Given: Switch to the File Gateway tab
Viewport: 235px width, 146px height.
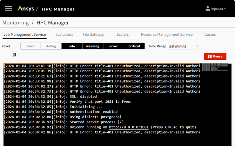Looking at the screenshot, I should click(x=93, y=35).
